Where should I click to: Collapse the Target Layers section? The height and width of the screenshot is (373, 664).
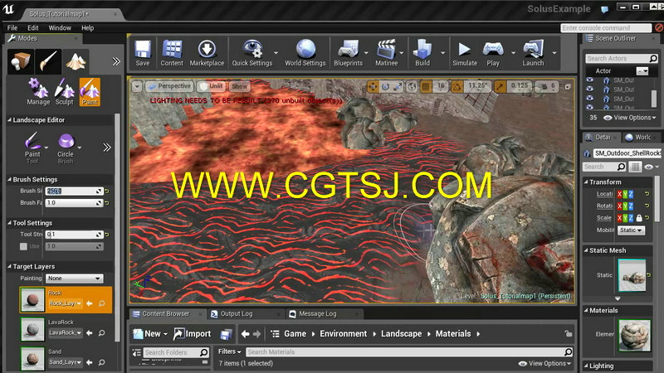tap(10, 266)
